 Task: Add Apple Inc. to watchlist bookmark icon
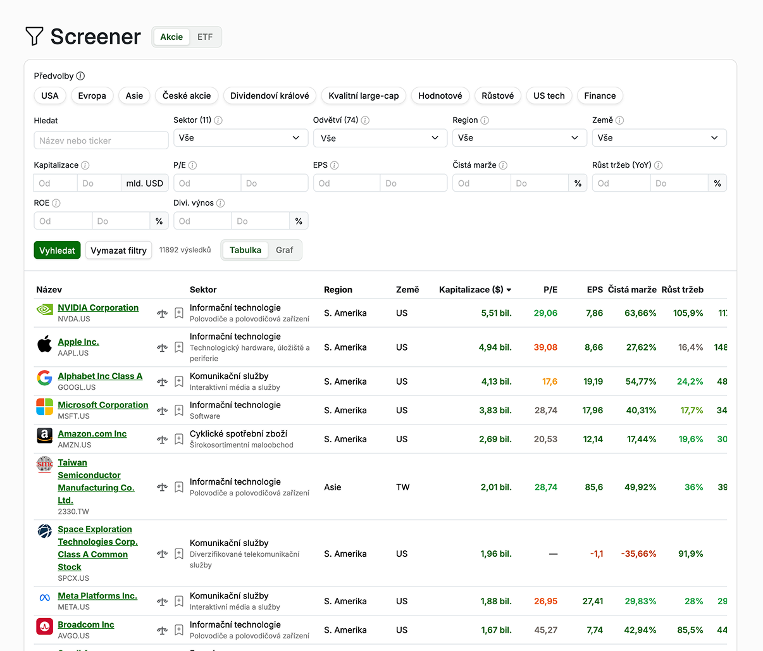click(179, 347)
